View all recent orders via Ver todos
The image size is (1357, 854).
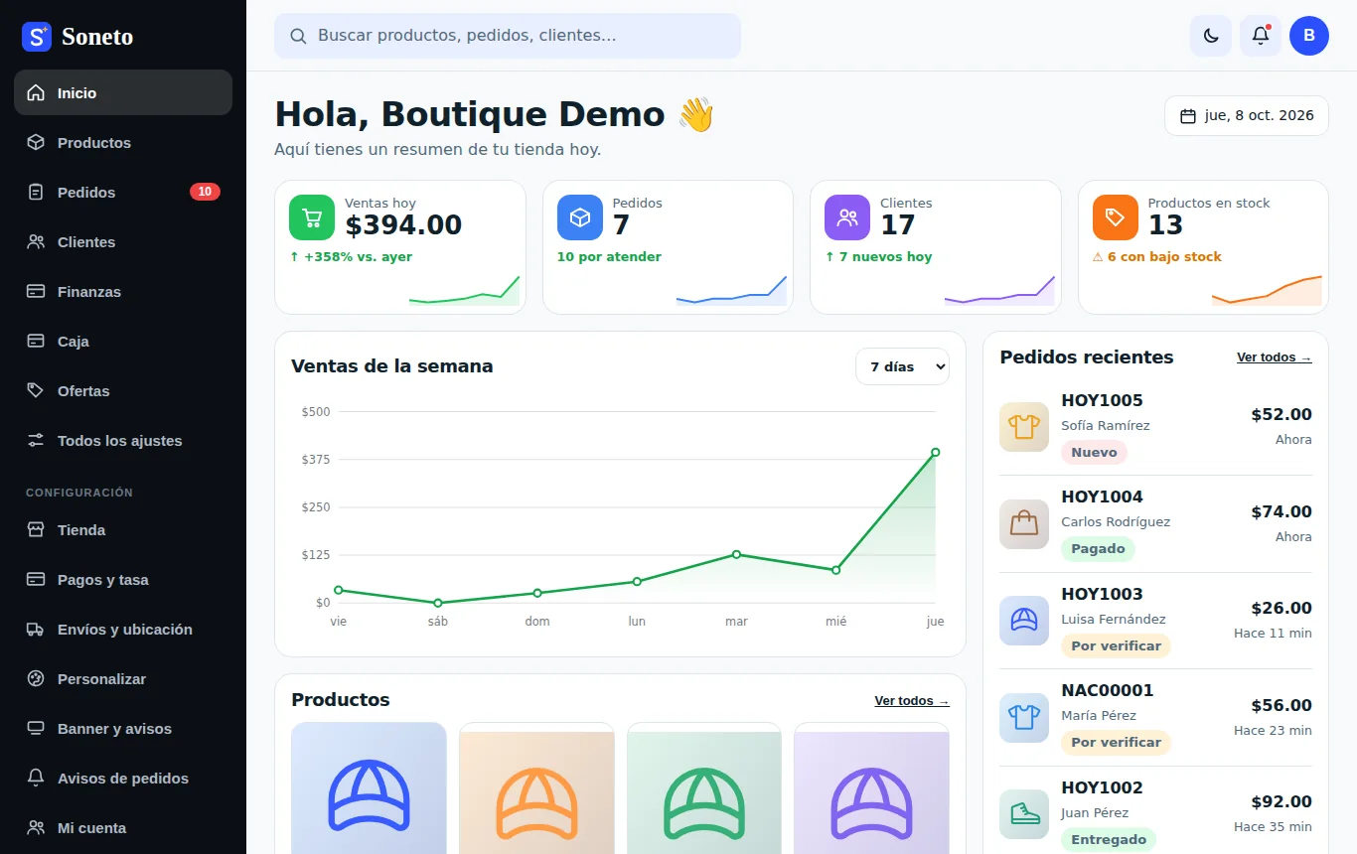[x=1275, y=357]
